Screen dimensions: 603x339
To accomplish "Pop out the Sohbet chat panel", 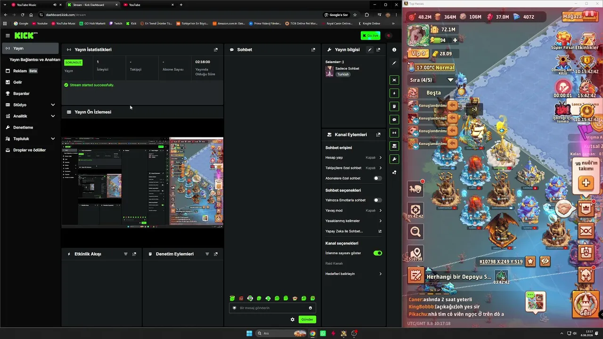I will pyautogui.click(x=313, y=49).
